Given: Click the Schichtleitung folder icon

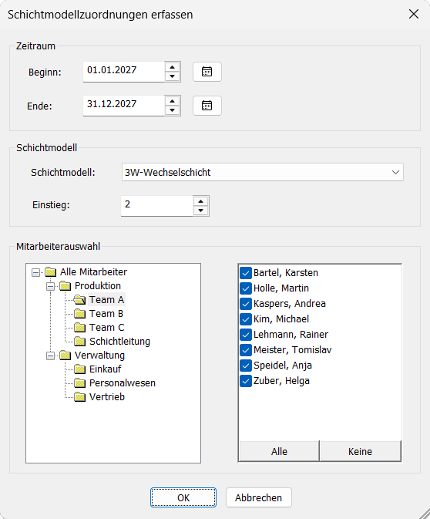Looking at the screenshot, I should click(x=79, y=342).
